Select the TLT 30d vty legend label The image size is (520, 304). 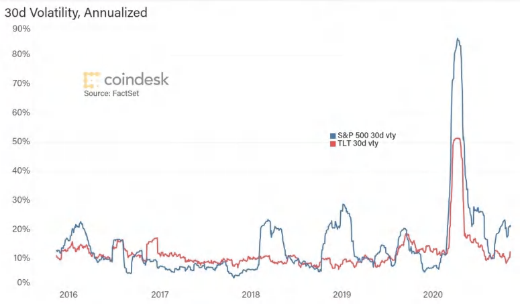pyautogui.click(x=358, y=144)
